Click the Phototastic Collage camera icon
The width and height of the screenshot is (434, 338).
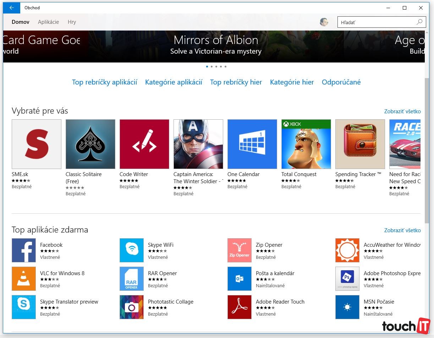(x=132, y=307)
